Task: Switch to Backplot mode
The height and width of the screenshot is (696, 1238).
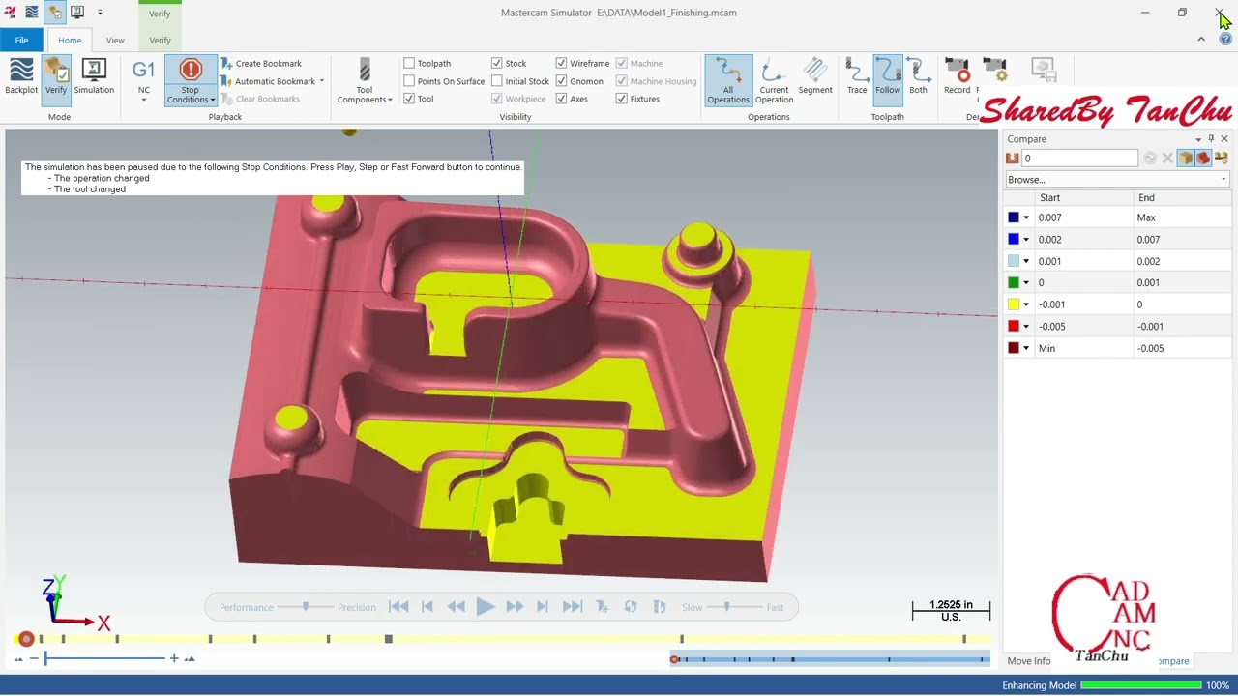Action: pyautogui.click(x=21, y=77)
